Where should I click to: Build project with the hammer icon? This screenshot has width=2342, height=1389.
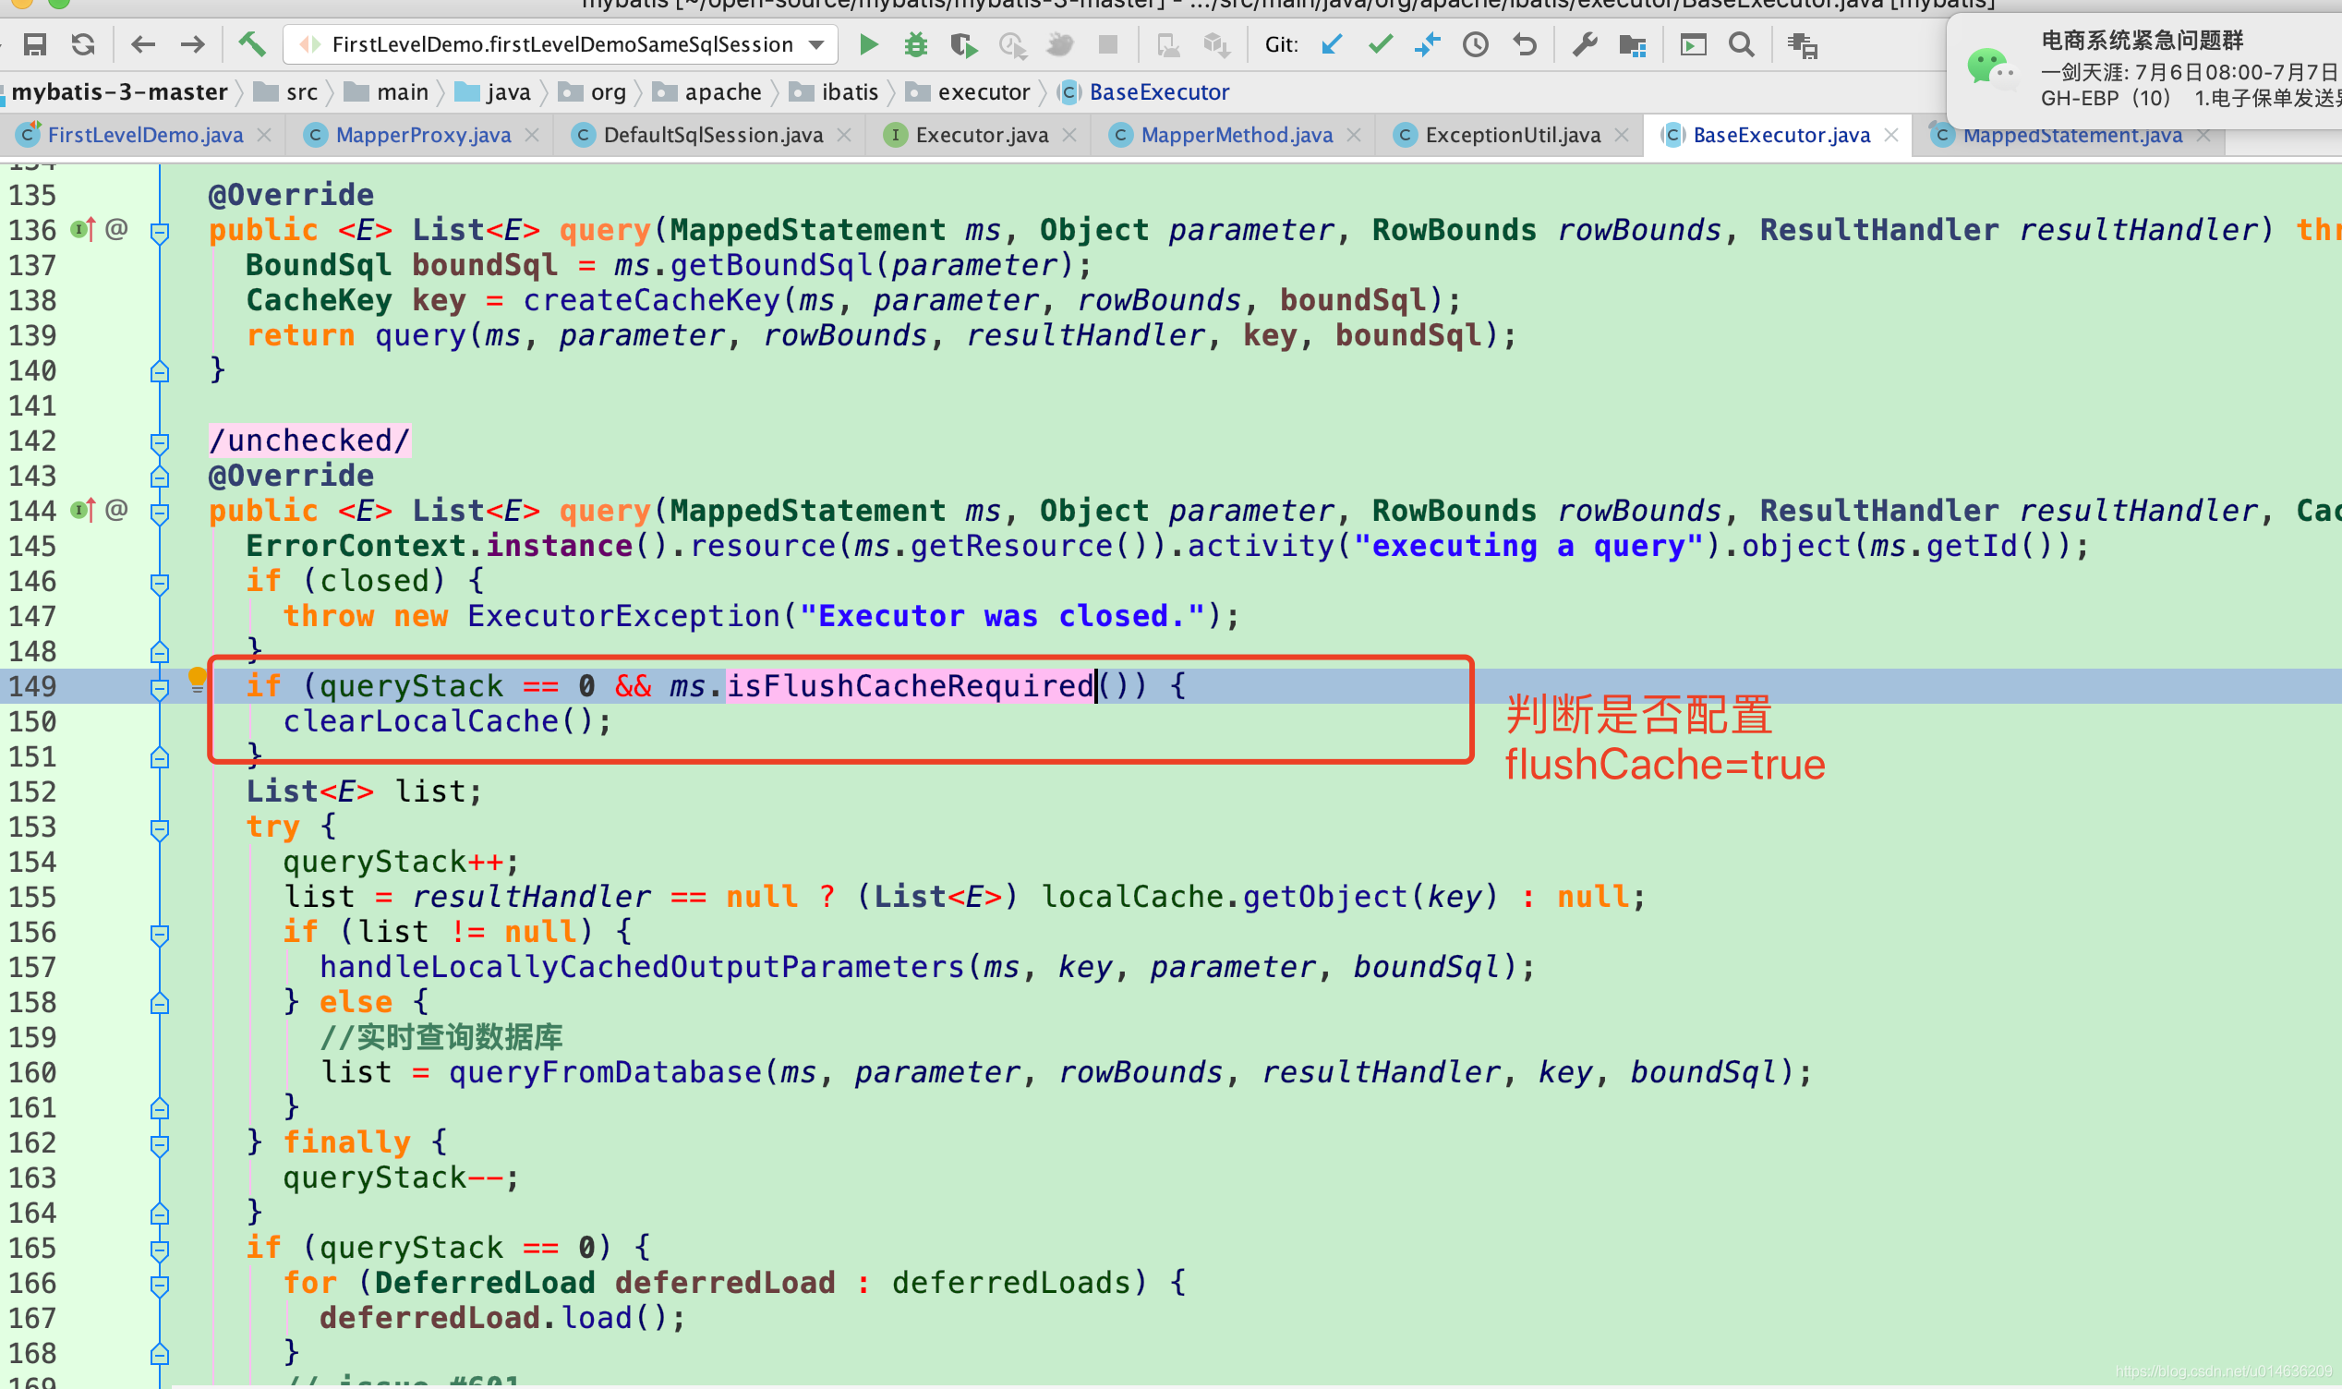click(252, 44)
